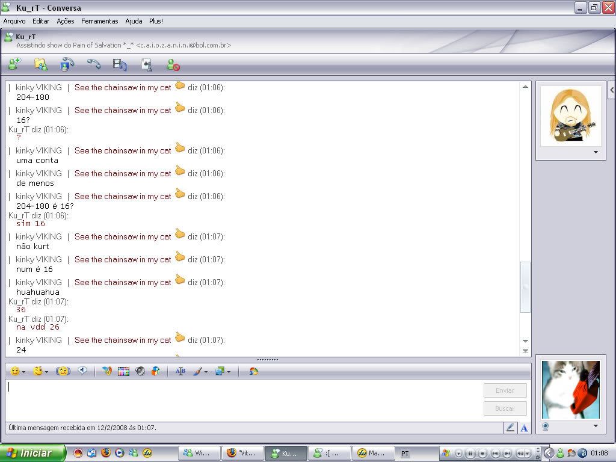Launch Firefox from quick launch
The height and width of the screenshot is (462, 616).
point(106,453)
